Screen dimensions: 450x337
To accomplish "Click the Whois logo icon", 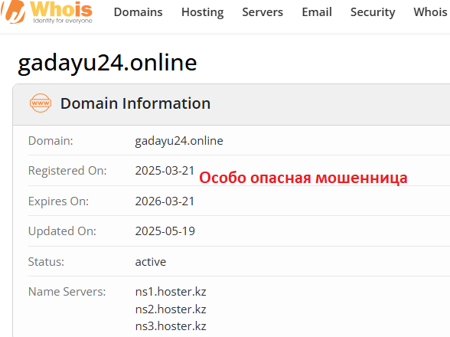I will click(x=12, y=11).
